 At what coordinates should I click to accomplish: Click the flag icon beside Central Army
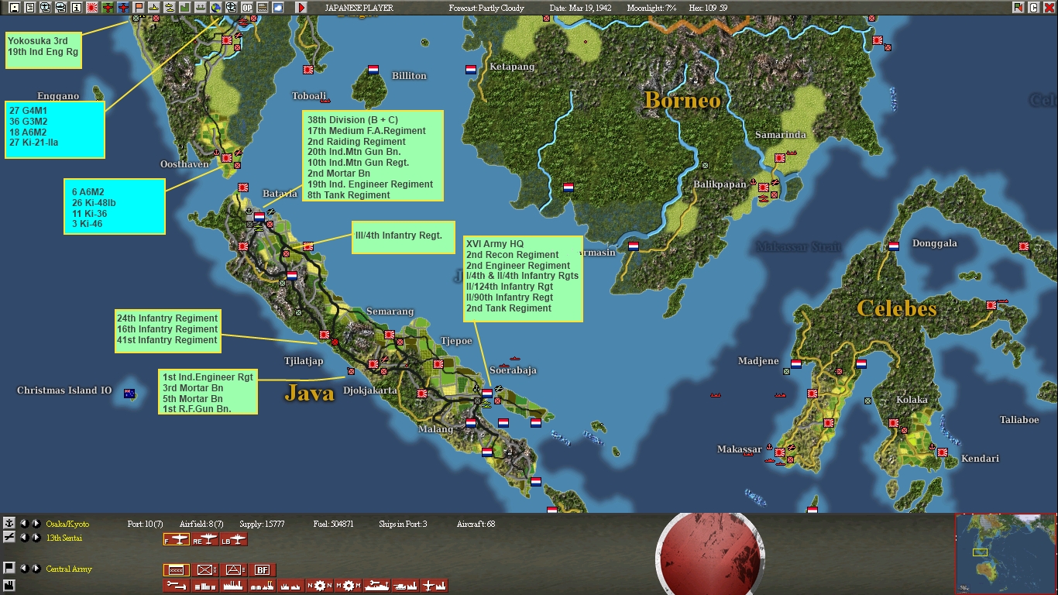click(x=9, y=568)
